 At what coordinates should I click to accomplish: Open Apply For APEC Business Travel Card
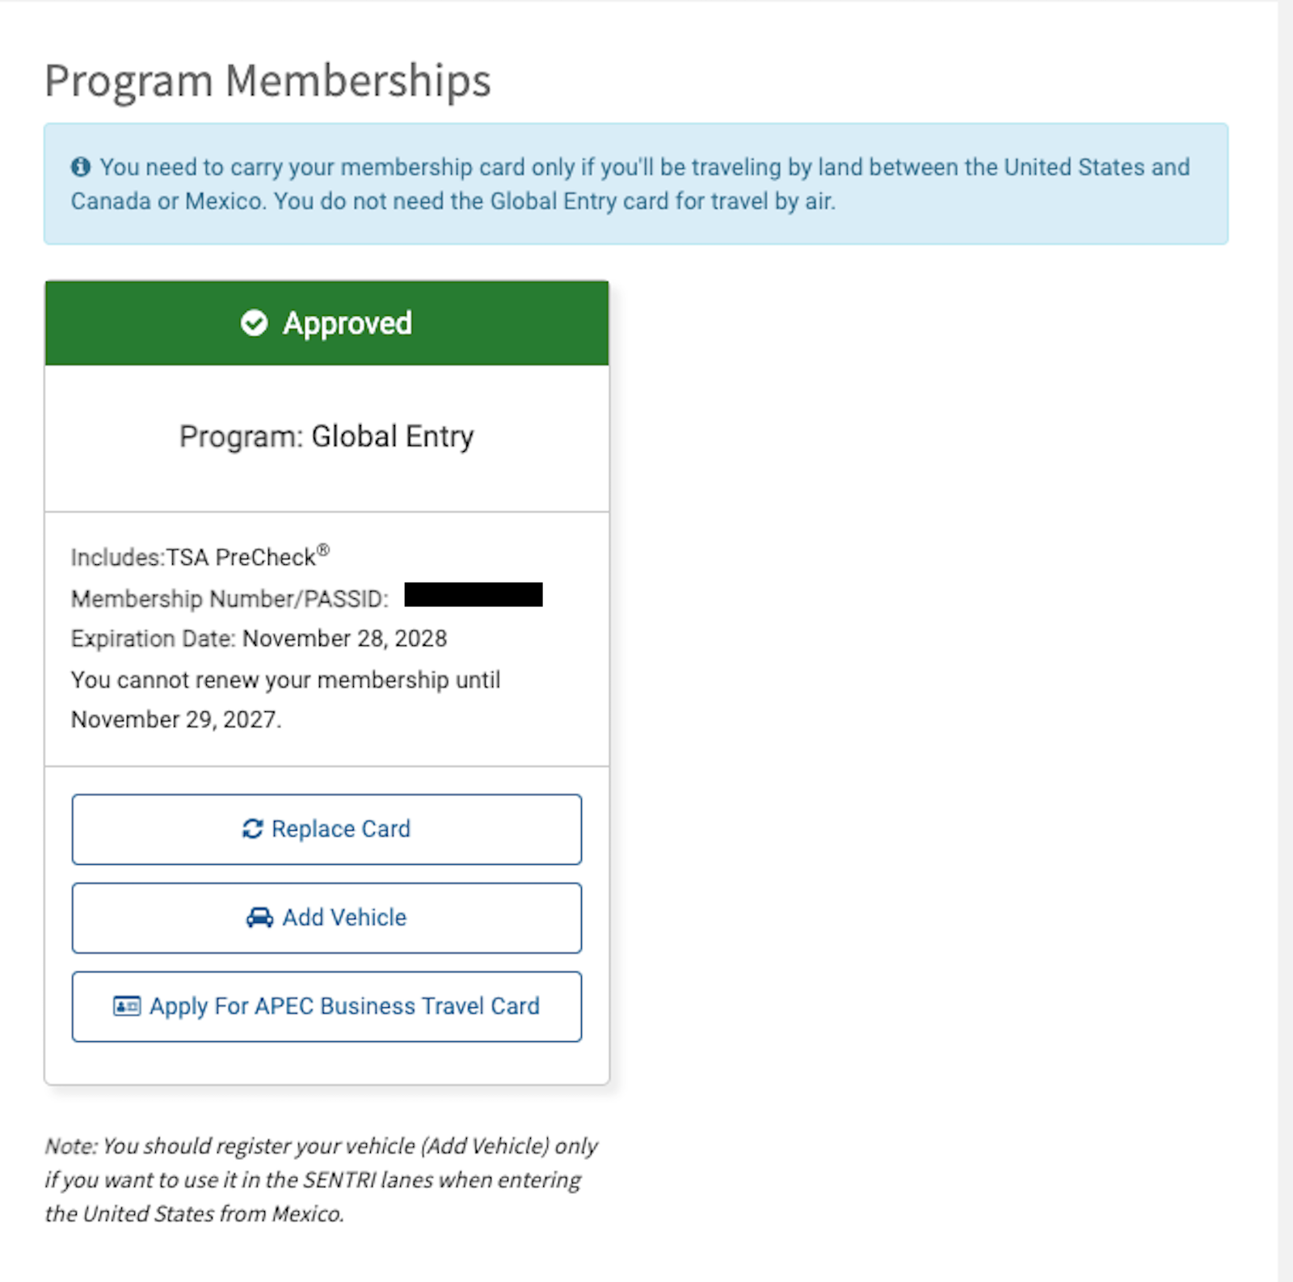pyautogui.click(x=326, y=1006)
